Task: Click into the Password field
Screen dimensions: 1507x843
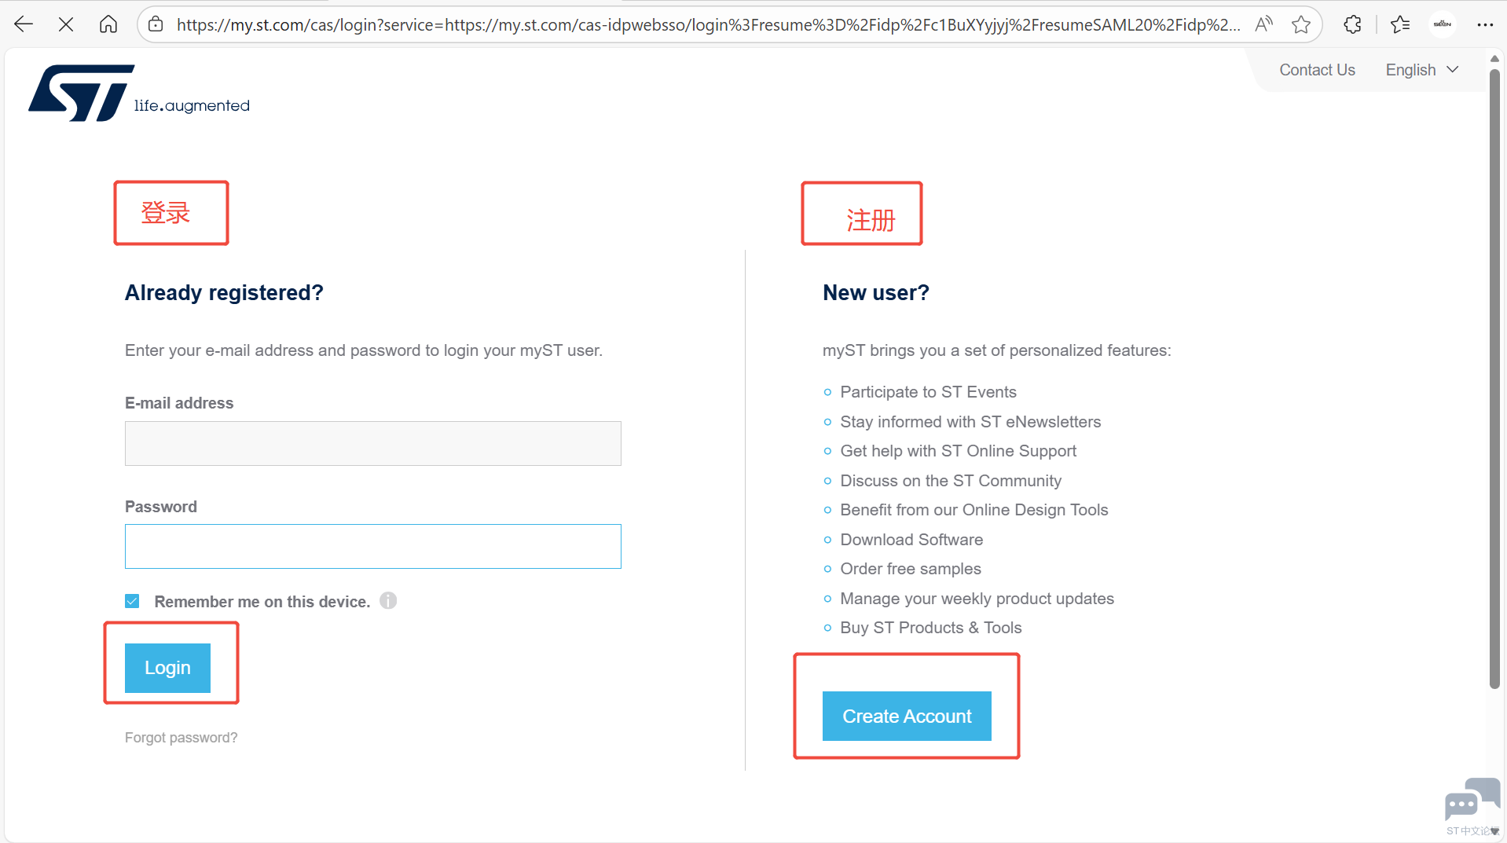Action: pos(373,546)
